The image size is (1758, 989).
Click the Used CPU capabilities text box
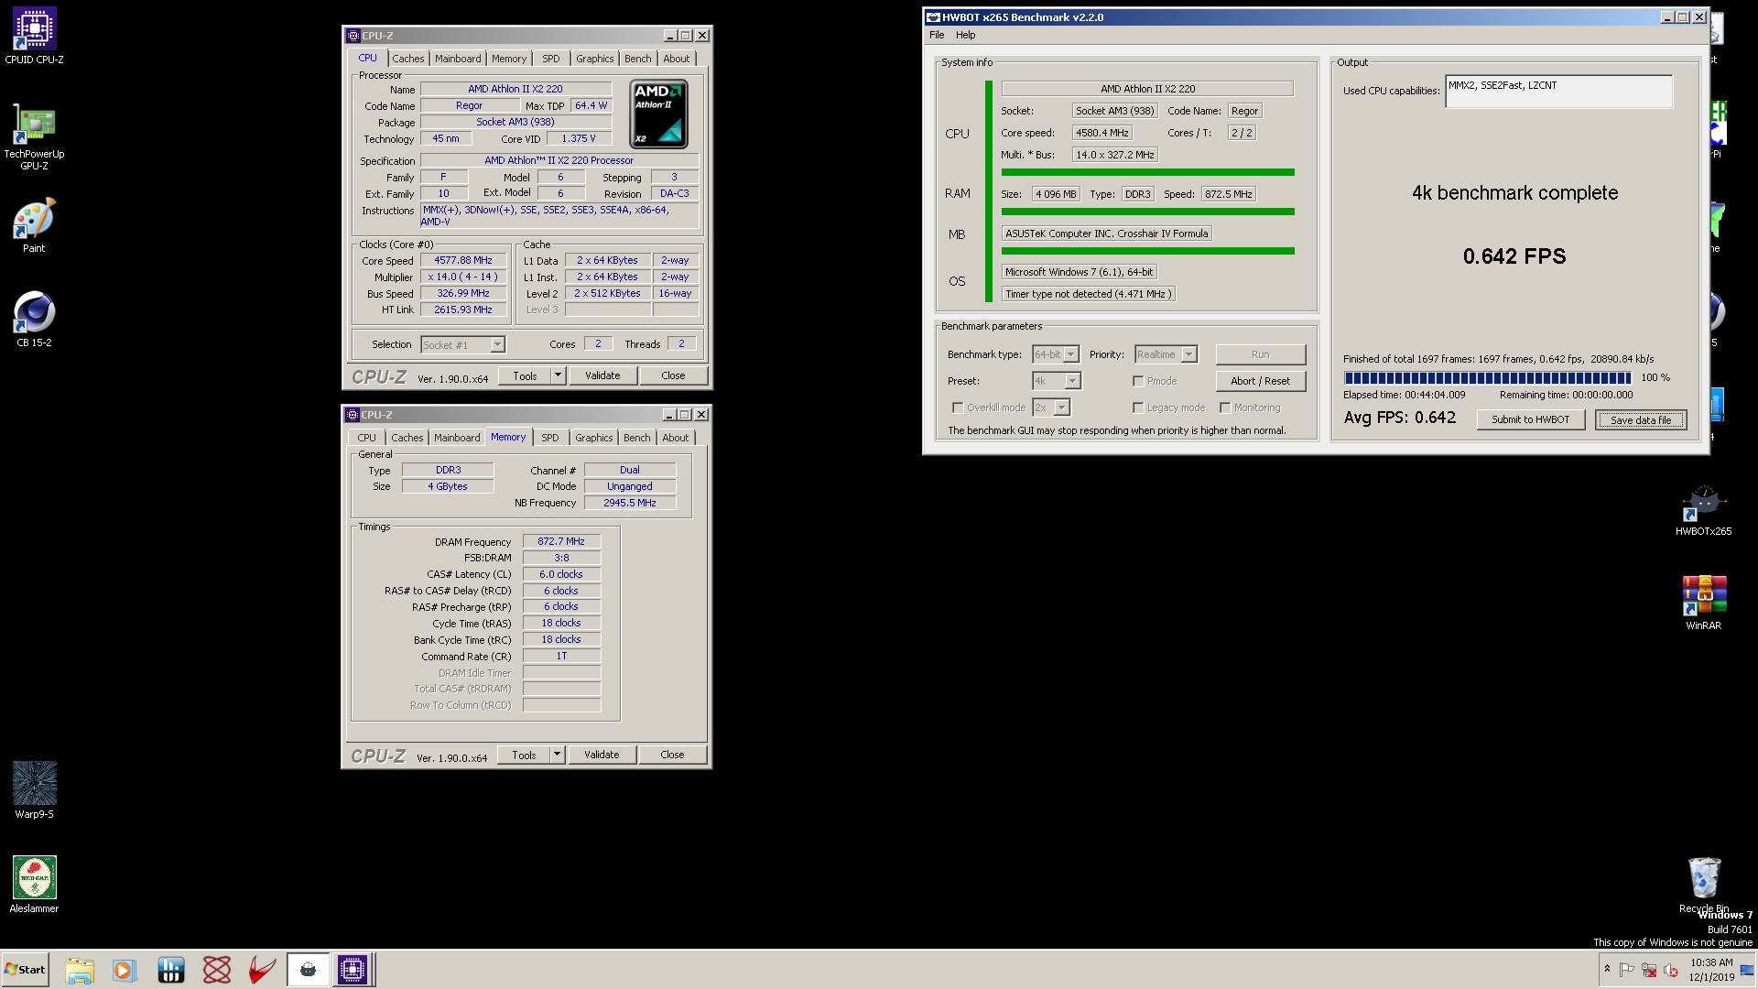click(1558, 92)
